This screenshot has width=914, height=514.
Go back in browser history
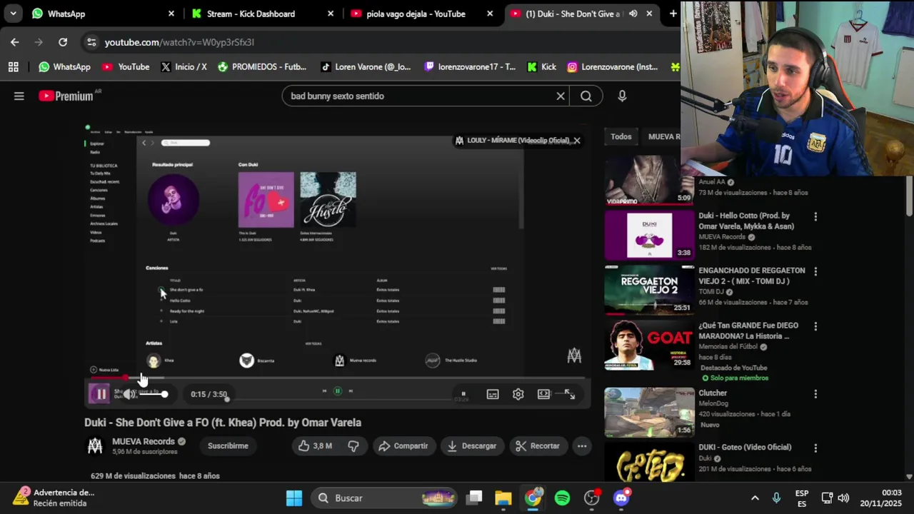pos(15,42)
